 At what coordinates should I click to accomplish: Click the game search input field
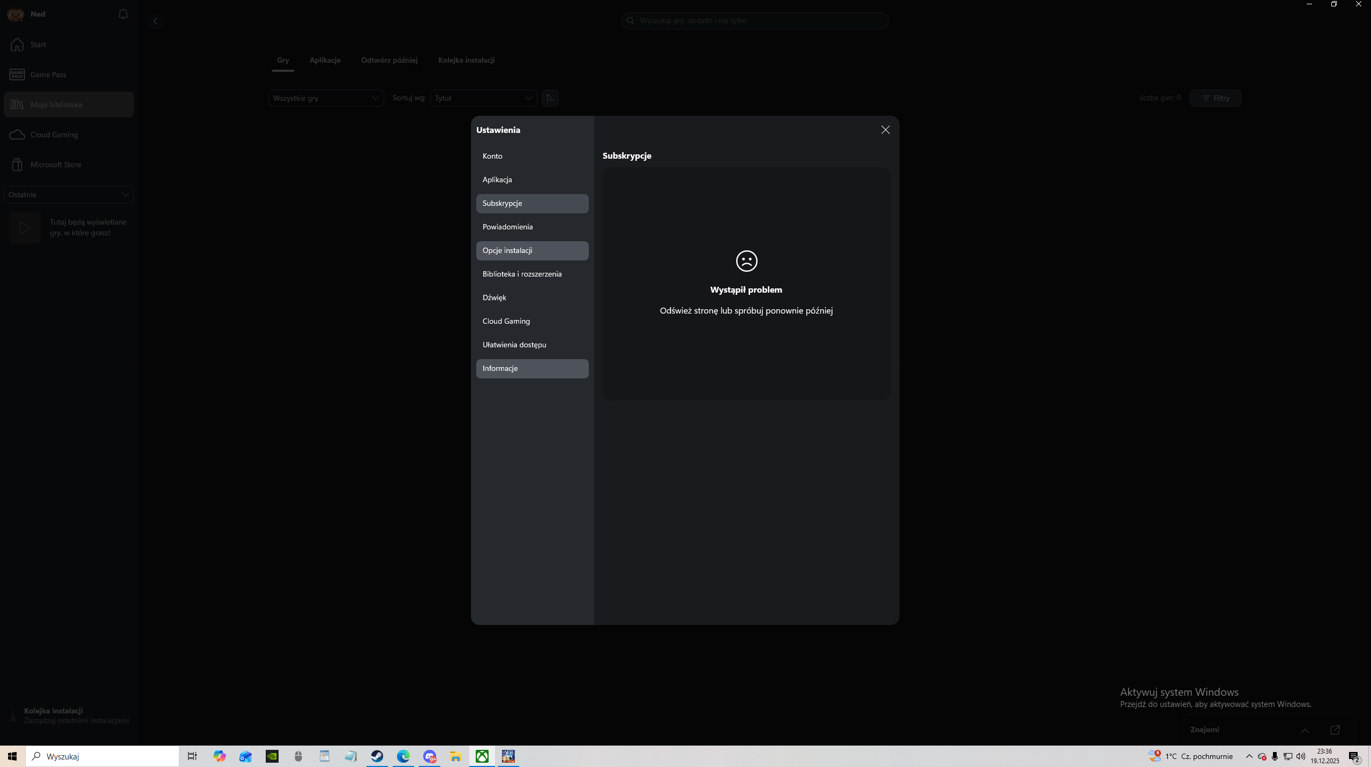click(x=755, y=21)
